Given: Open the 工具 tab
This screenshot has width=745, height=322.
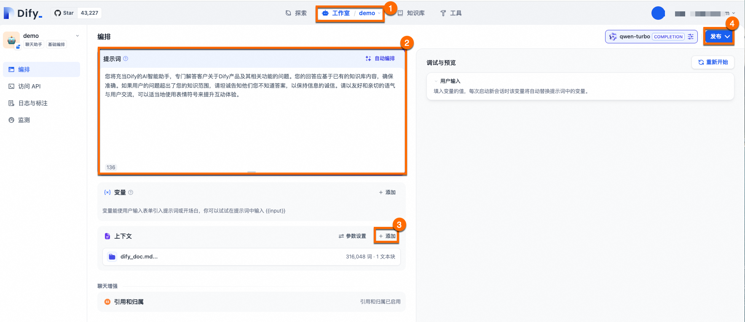Looking at the screenshot, I should point(451,13).
